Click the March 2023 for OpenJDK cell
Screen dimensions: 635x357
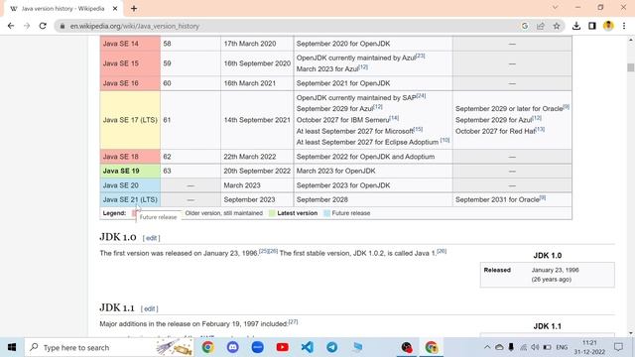[x=373, y=171]
